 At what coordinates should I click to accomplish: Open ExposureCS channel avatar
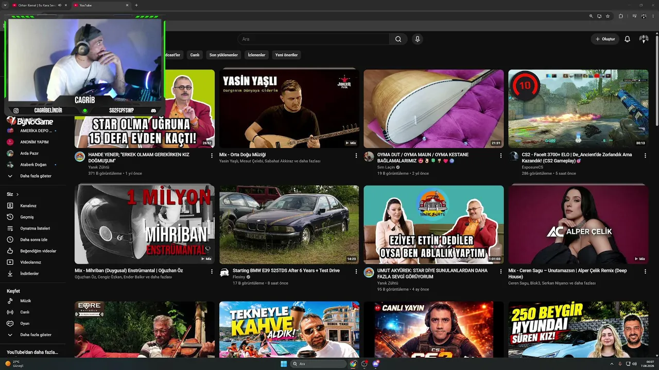tap(513, 157)
